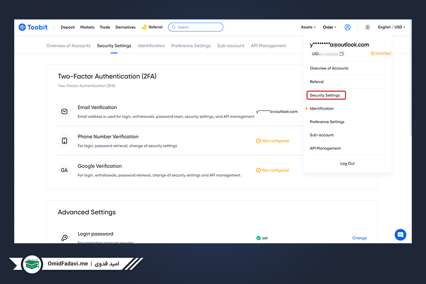Image resolution: width=426 pixels, height=284 pixels.
Task: Click masked email in Email Verification row
Action: pyautogui.click(x=277, y=112)
